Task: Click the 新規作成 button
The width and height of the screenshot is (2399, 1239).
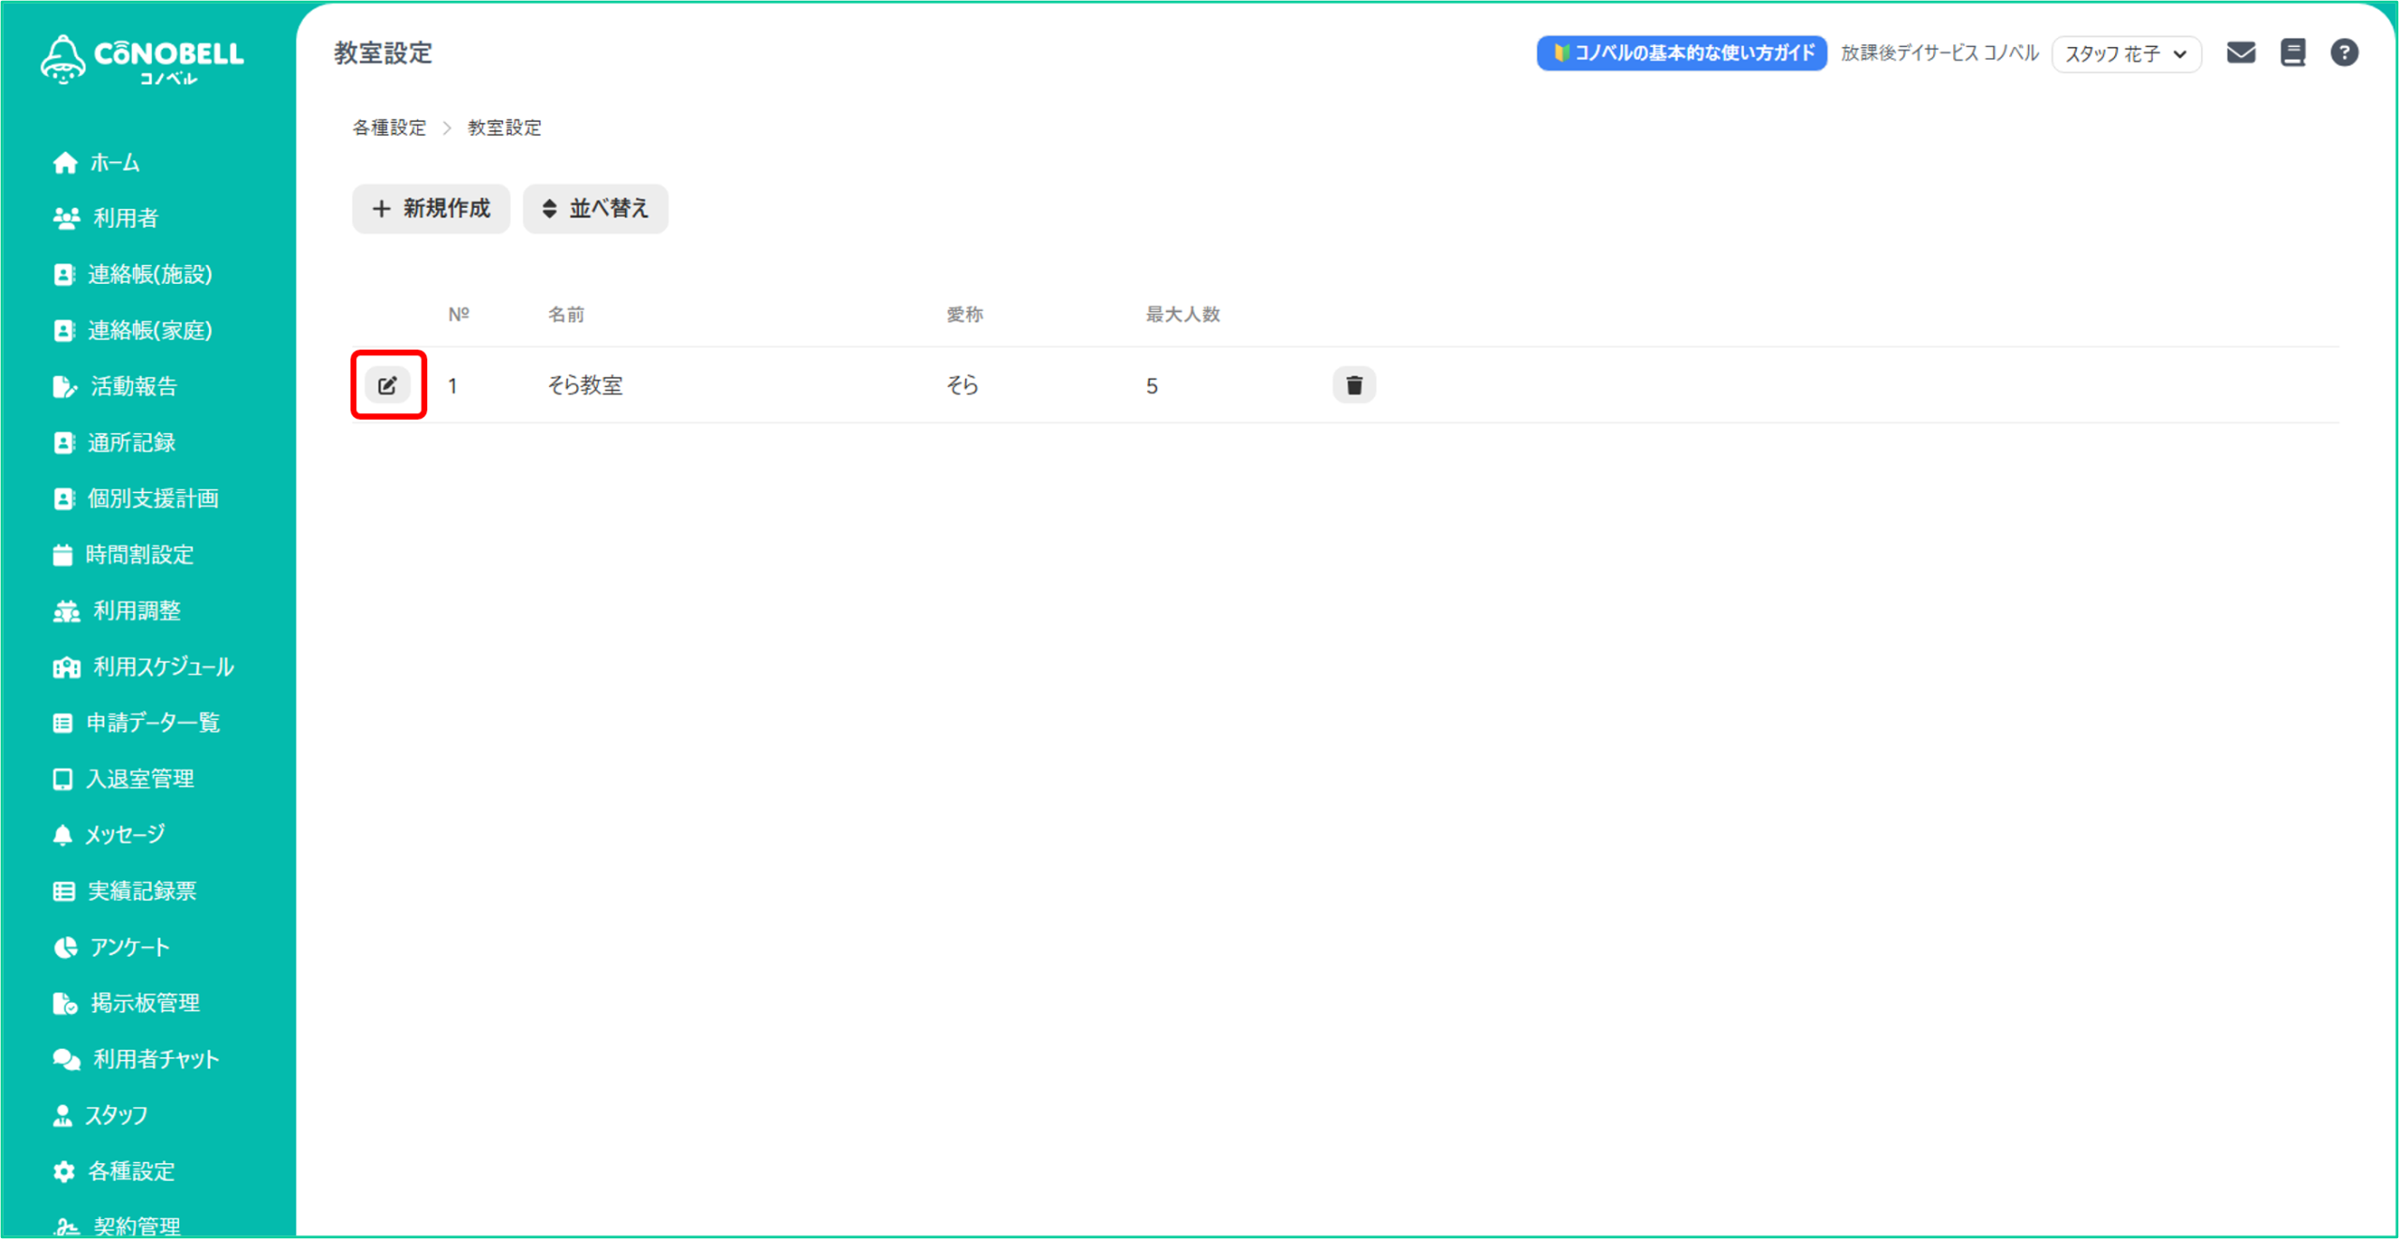Action: [431, 208]
